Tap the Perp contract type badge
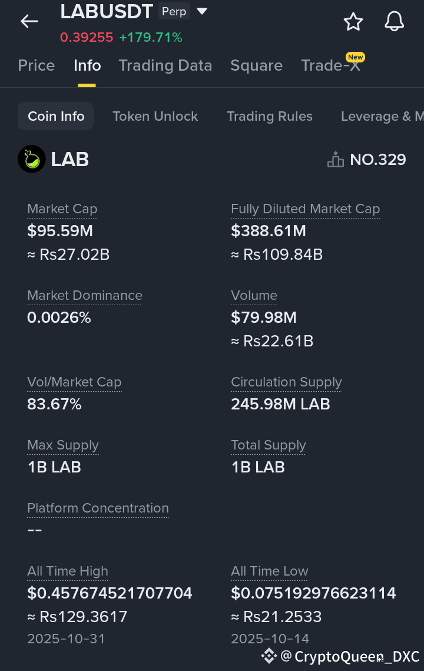 tap(174, 11)
